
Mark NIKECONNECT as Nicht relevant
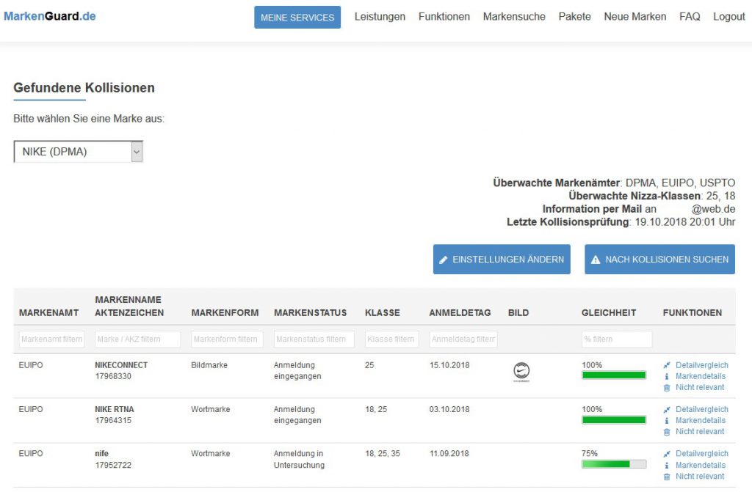700,388
